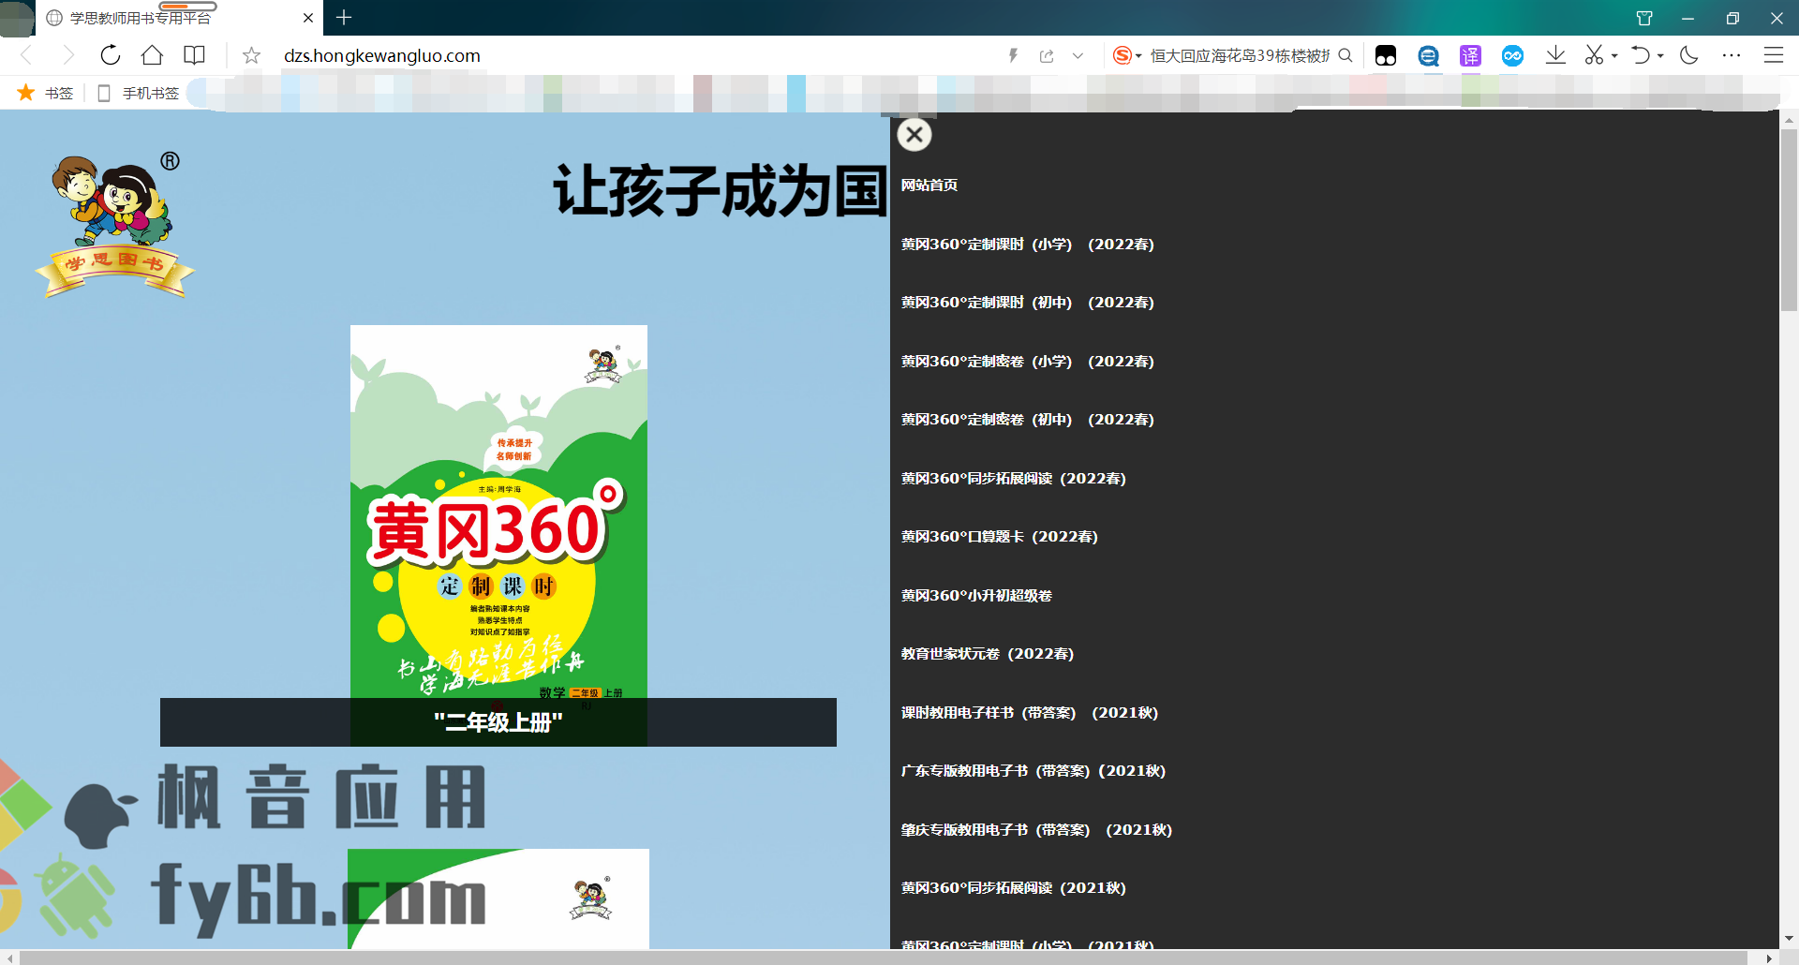Image resolution: width=1799 pixels, height=965 pixels.
Task: Click the 学思图书 site logo
Action: pos(115,225)
